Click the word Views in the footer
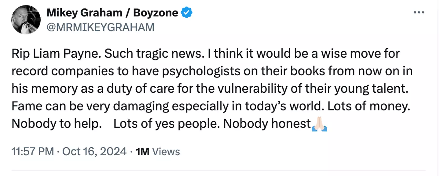Screen dimensions: 440x176 [x=166, y=151]
